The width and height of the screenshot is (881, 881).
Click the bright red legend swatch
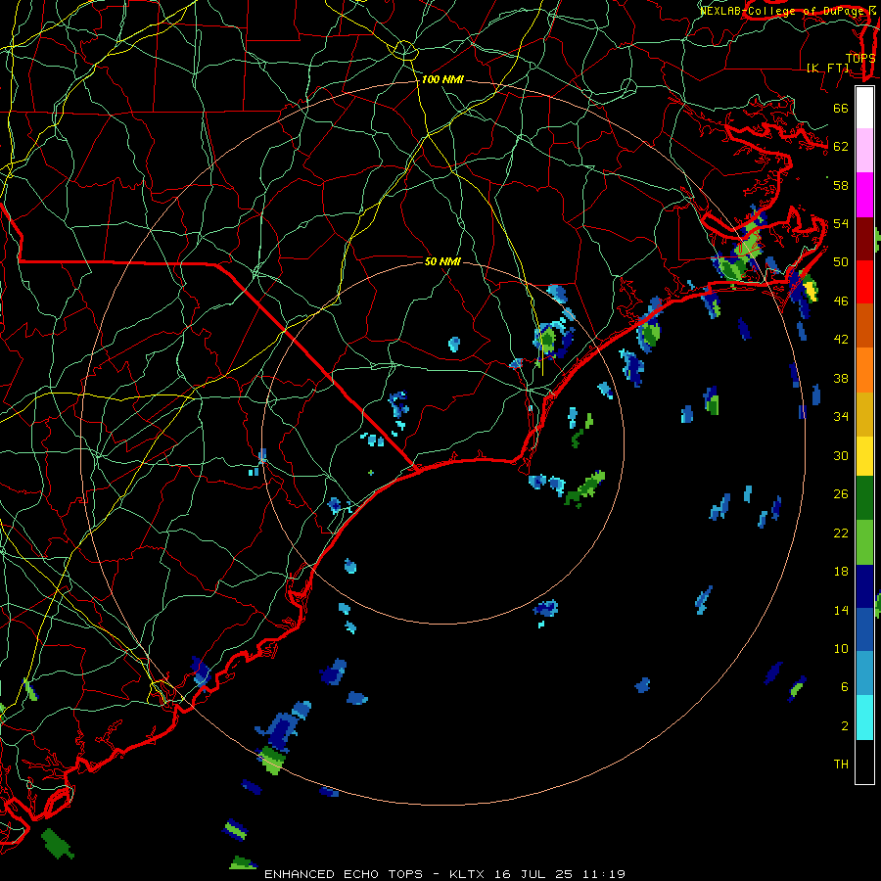(x=864, y=282)
